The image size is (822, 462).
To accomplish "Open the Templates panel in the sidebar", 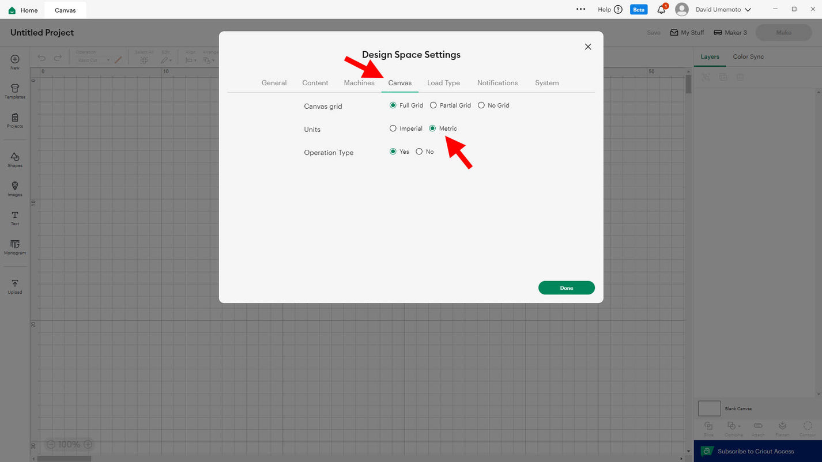I will pyautogui.click(x=14, y=91).
